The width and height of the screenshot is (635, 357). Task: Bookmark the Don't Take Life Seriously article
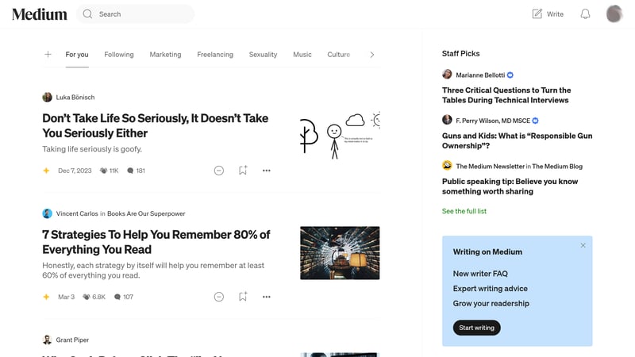pos(243,171)
